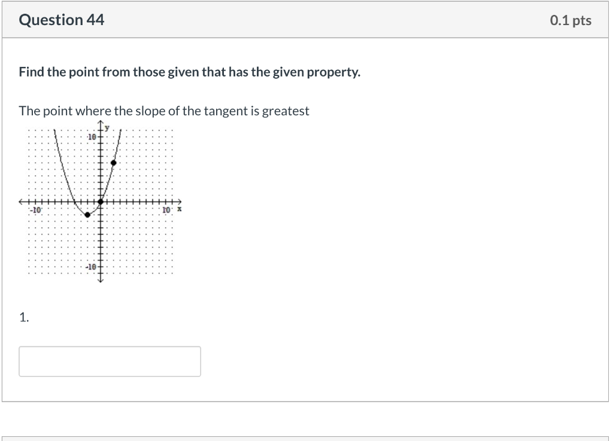Click the negative 10 label on x-axis
The width and height of the screenshot is (613, 441).
(36, 210)
